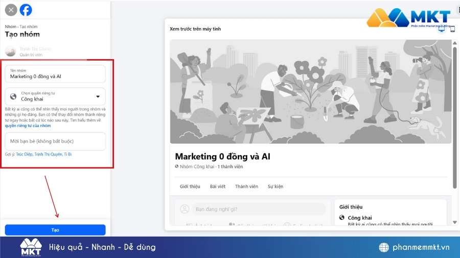Click the blue Tạo button
This screenshot has width=460, height=258.
pos(55,230)
